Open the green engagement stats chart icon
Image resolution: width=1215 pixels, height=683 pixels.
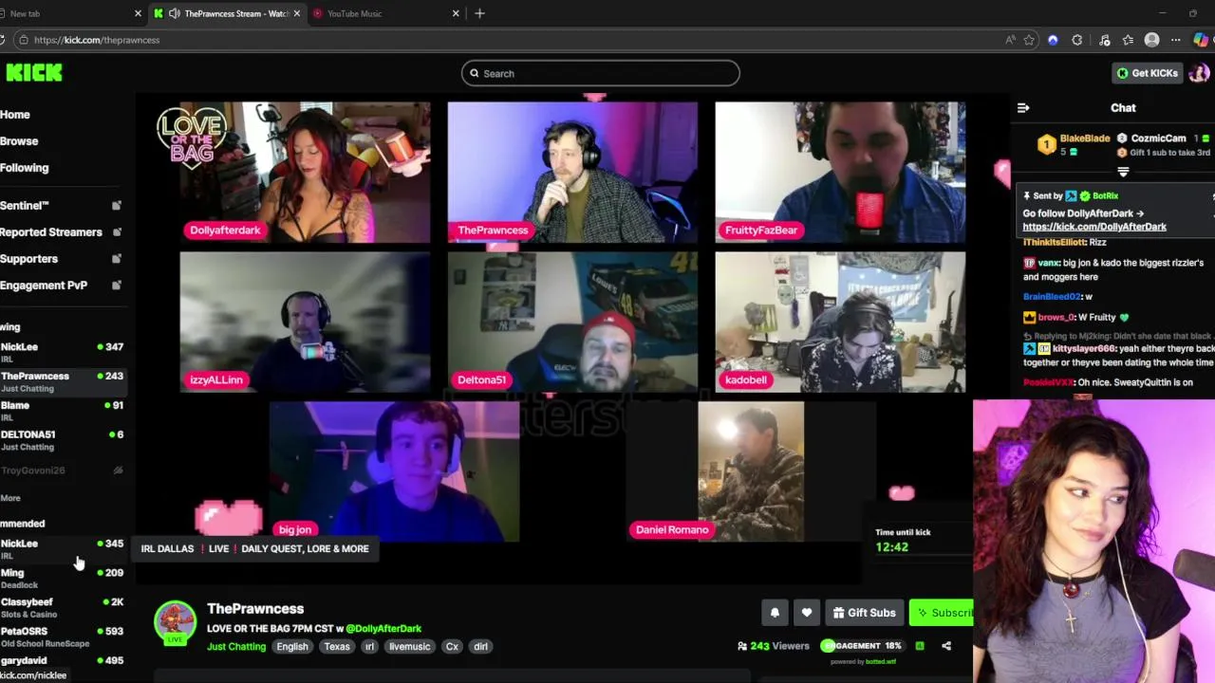(920, 646)
